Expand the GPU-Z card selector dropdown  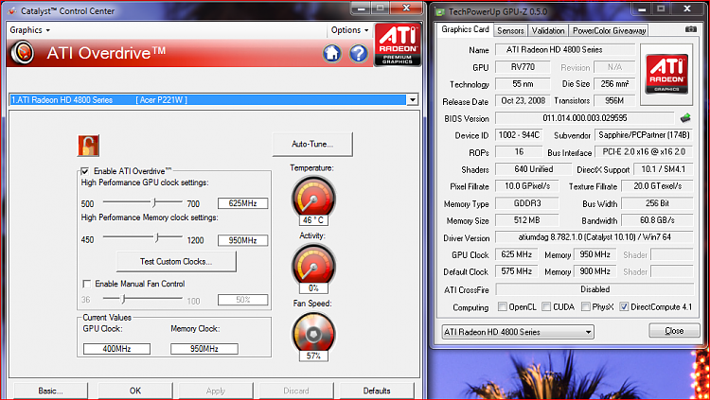[x=588, y=332]
